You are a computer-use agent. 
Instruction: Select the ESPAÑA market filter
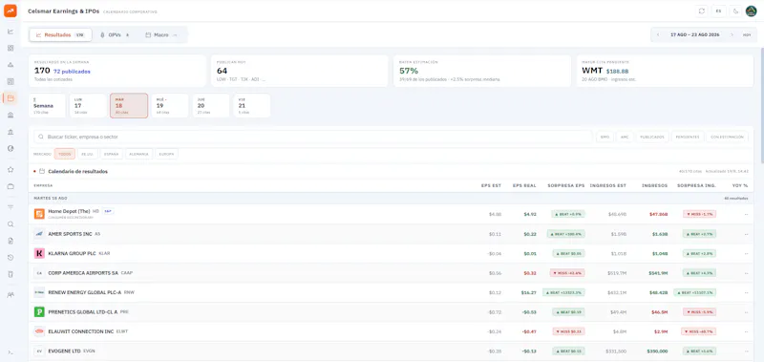click(x=112, y=154)
